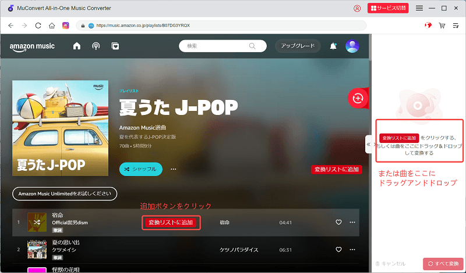Click the 06:31 duration of 夏の思い出
This screenshot has width=466, height=273.
(x=285, y=250)
